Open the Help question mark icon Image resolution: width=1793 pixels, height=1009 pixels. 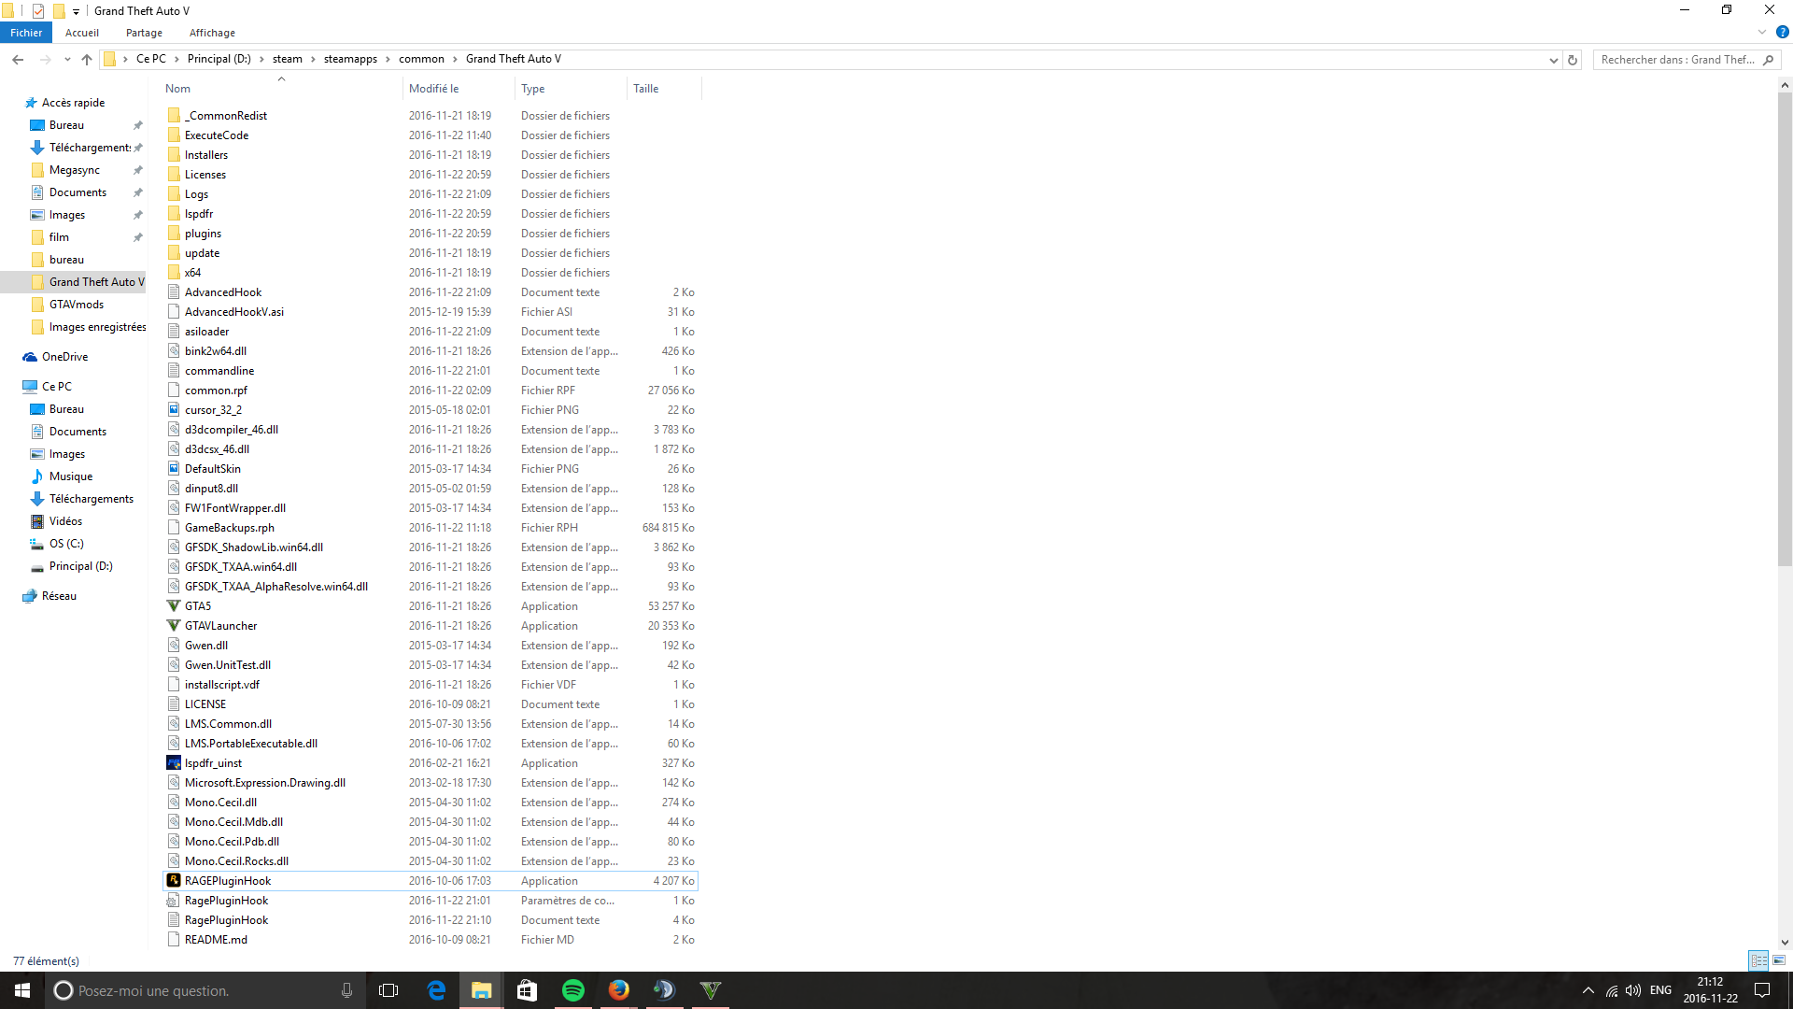(x=1782, y=32)
